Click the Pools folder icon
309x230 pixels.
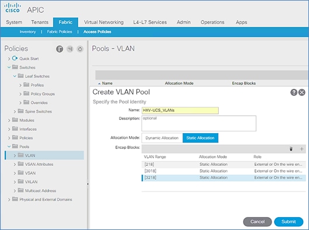coord(15,147)
